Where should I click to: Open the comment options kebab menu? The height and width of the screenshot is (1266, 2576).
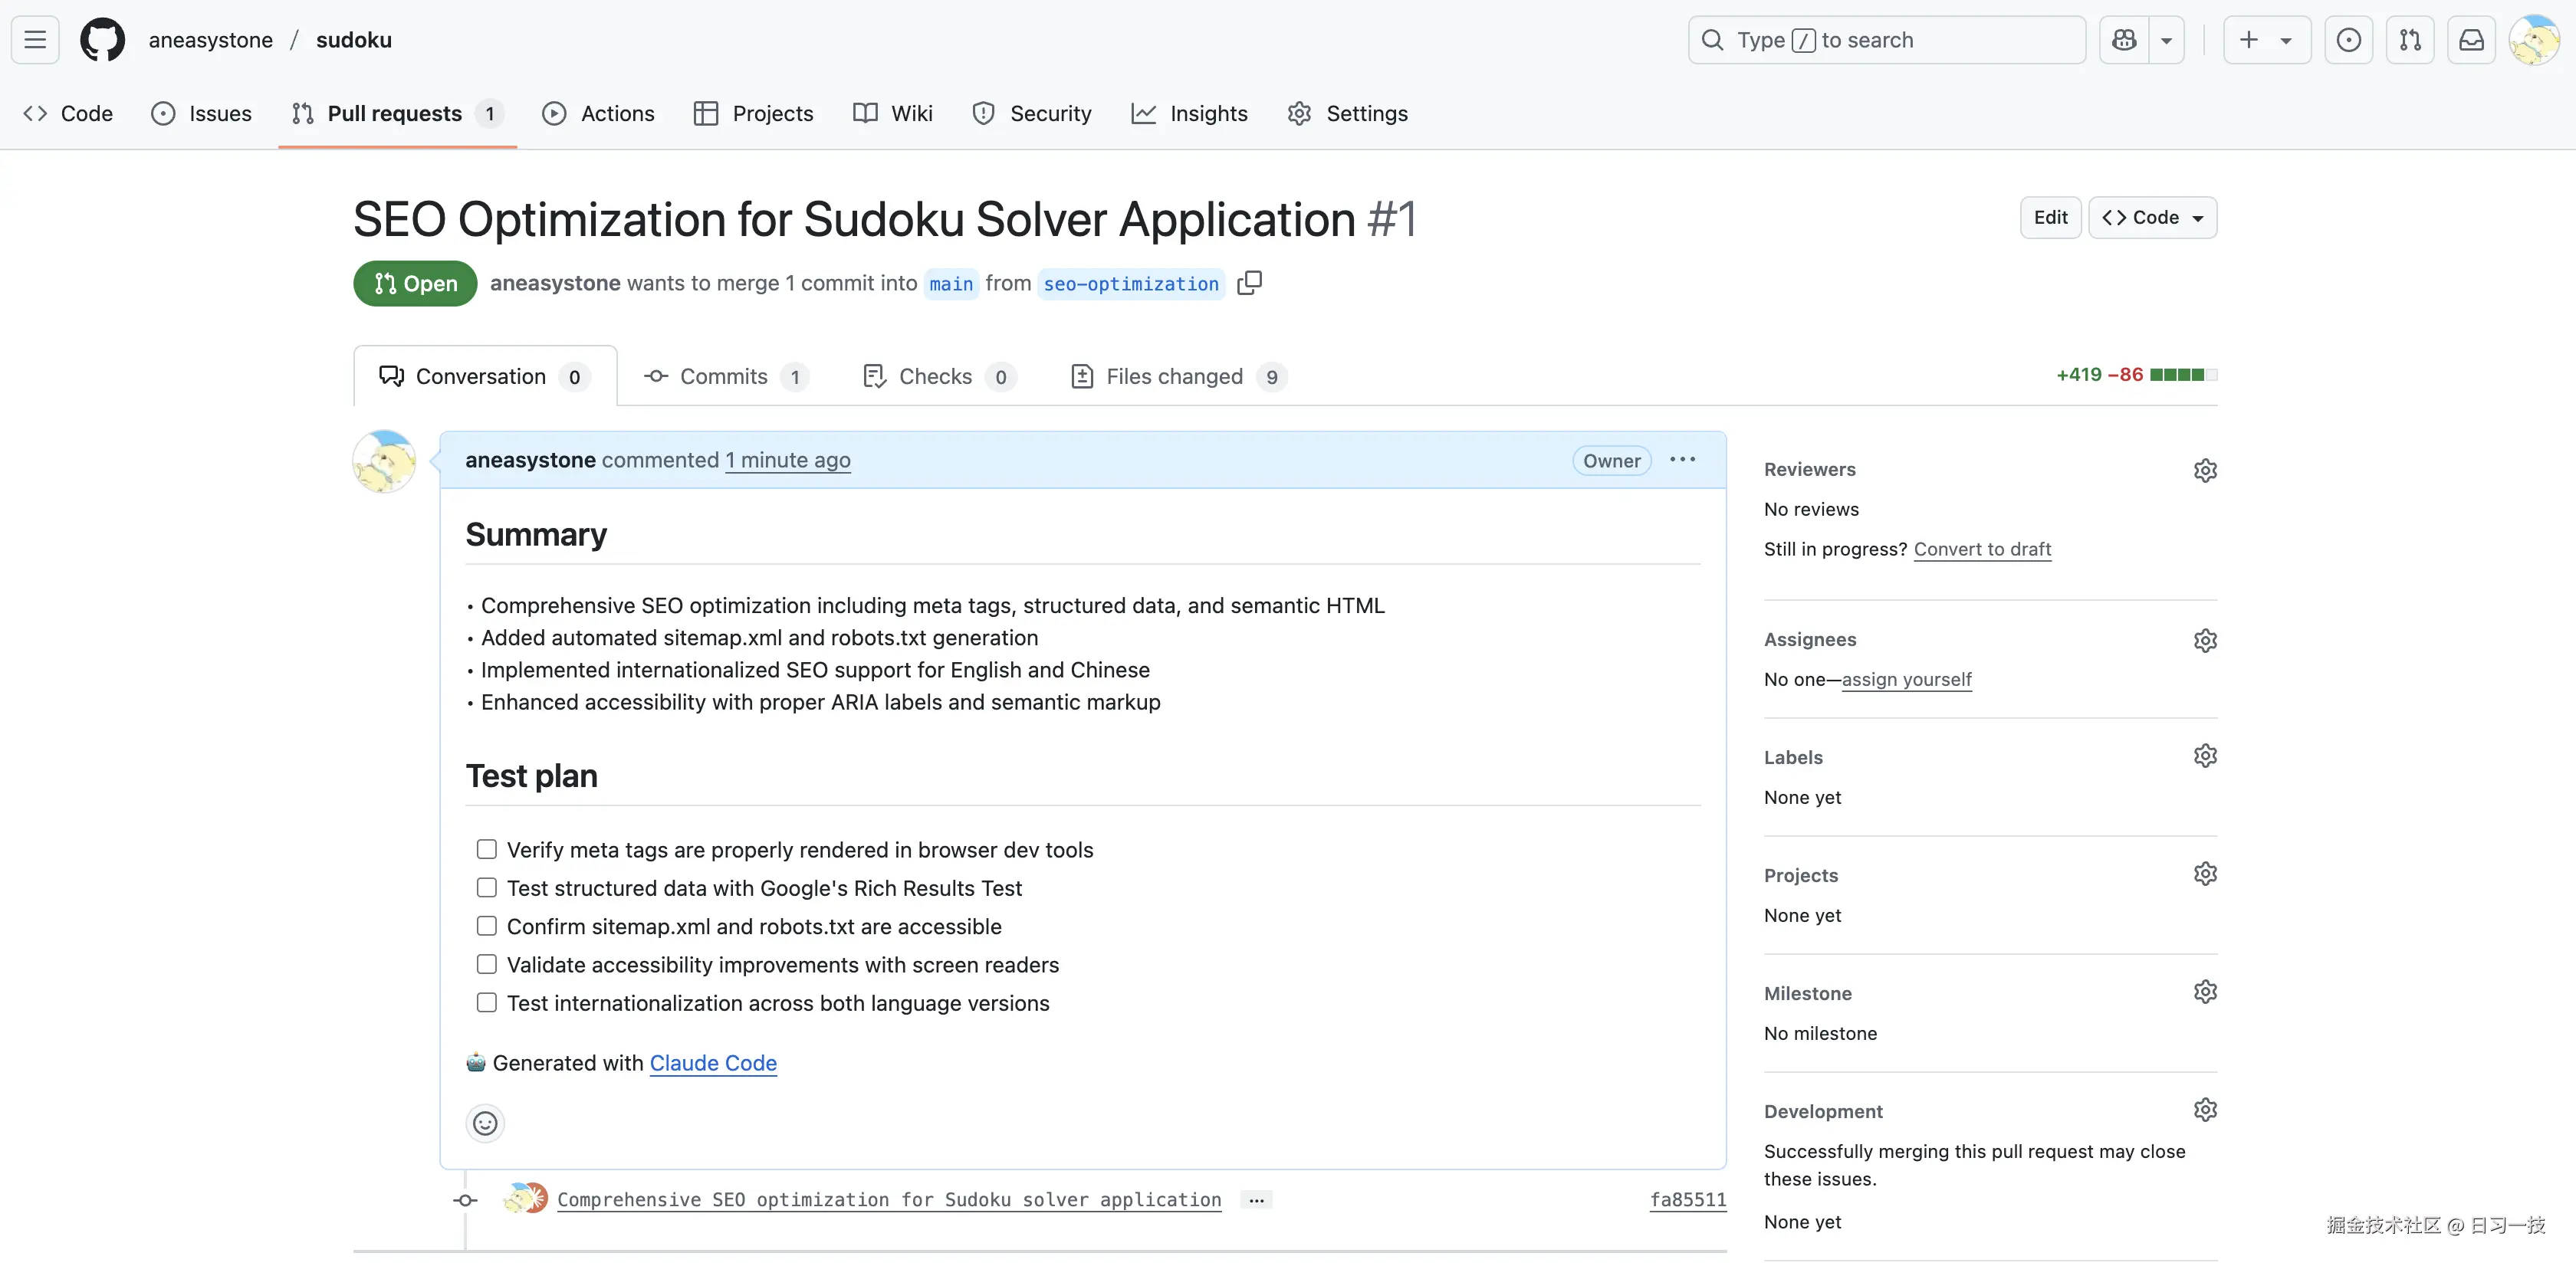pos(1682,460)
